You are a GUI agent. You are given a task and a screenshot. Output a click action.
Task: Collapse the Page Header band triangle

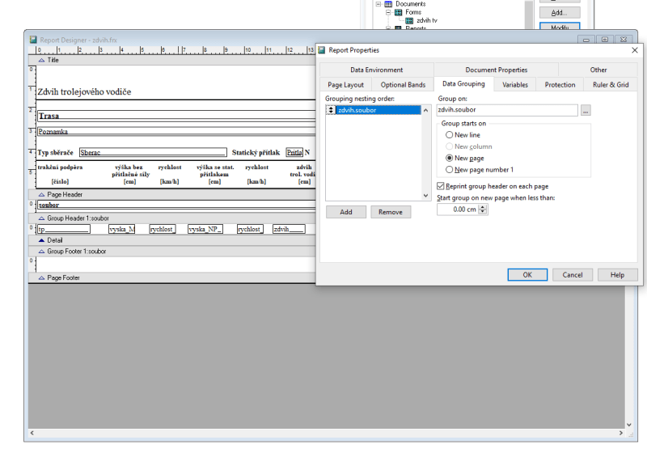click(x=41, y=194)
